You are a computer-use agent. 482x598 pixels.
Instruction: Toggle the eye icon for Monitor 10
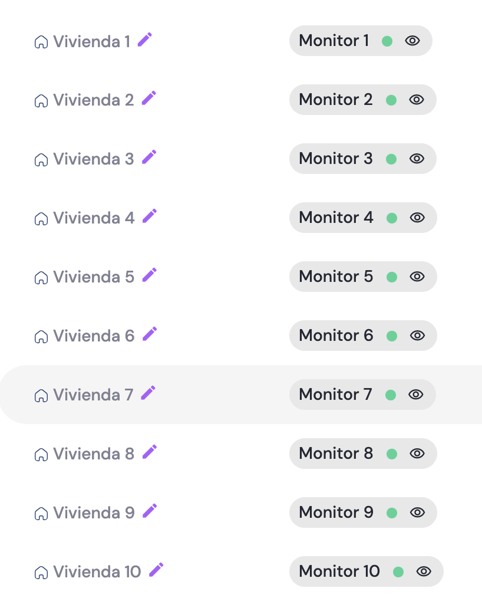(x=424, y=571)
